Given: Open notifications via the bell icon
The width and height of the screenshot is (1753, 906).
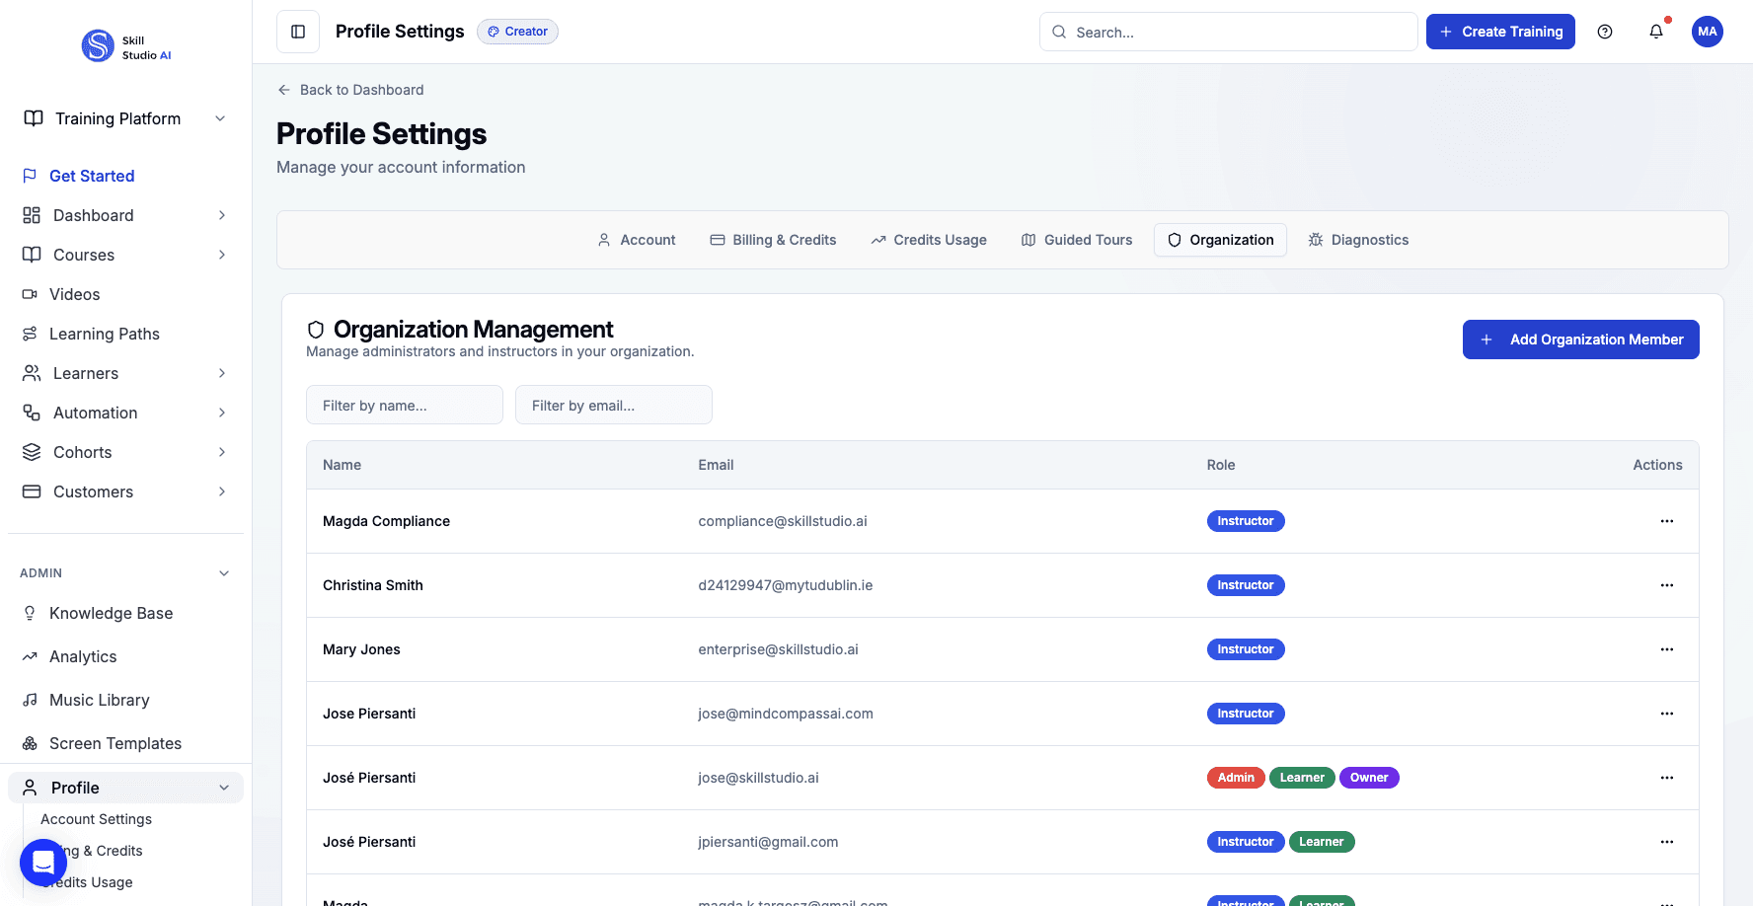Looking at the screenshot, I should click(x=1655, y=32).
